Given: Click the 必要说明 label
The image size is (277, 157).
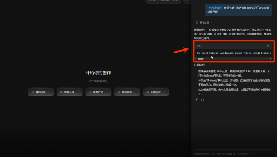Looking at the screenshot, I should pyautogui.click(x=200, y=65).
